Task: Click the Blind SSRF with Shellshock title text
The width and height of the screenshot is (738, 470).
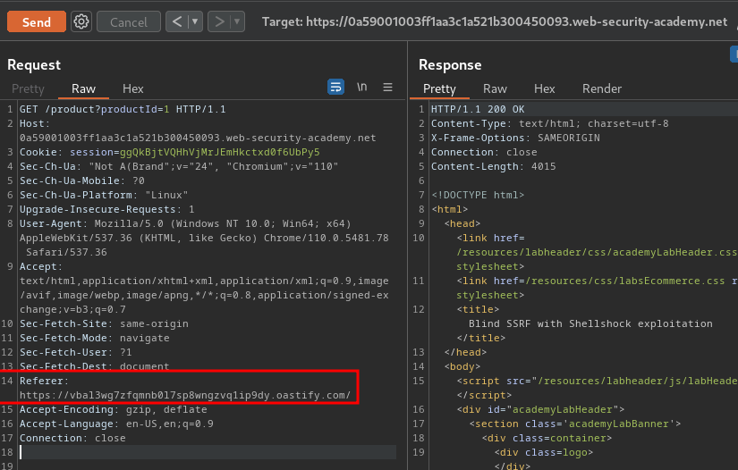Action: 590,323
